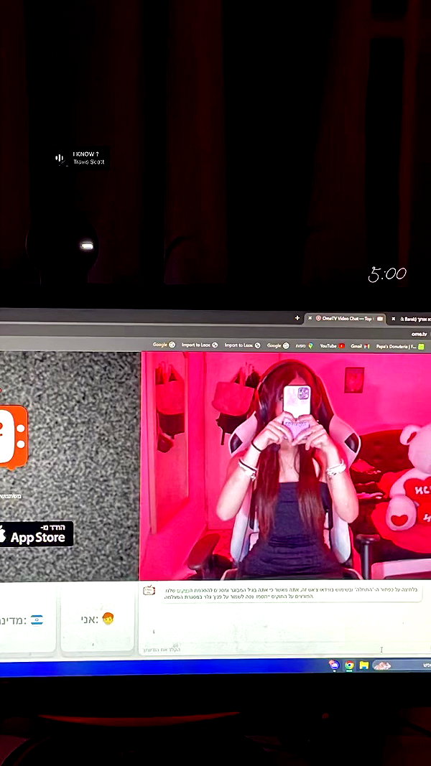Open Google Chrome from the taskbar
Screen dimensions: 431x766
pos(349,665)
